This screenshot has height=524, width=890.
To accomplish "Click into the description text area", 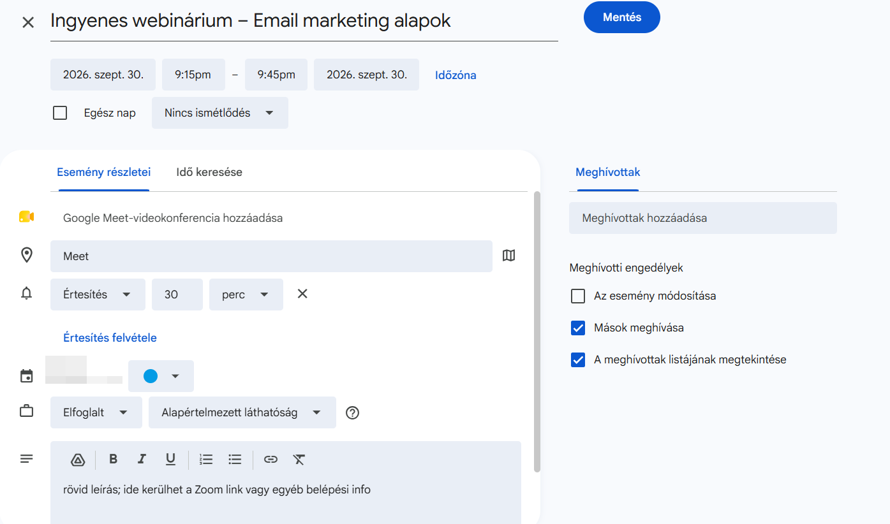I will 286,500.
